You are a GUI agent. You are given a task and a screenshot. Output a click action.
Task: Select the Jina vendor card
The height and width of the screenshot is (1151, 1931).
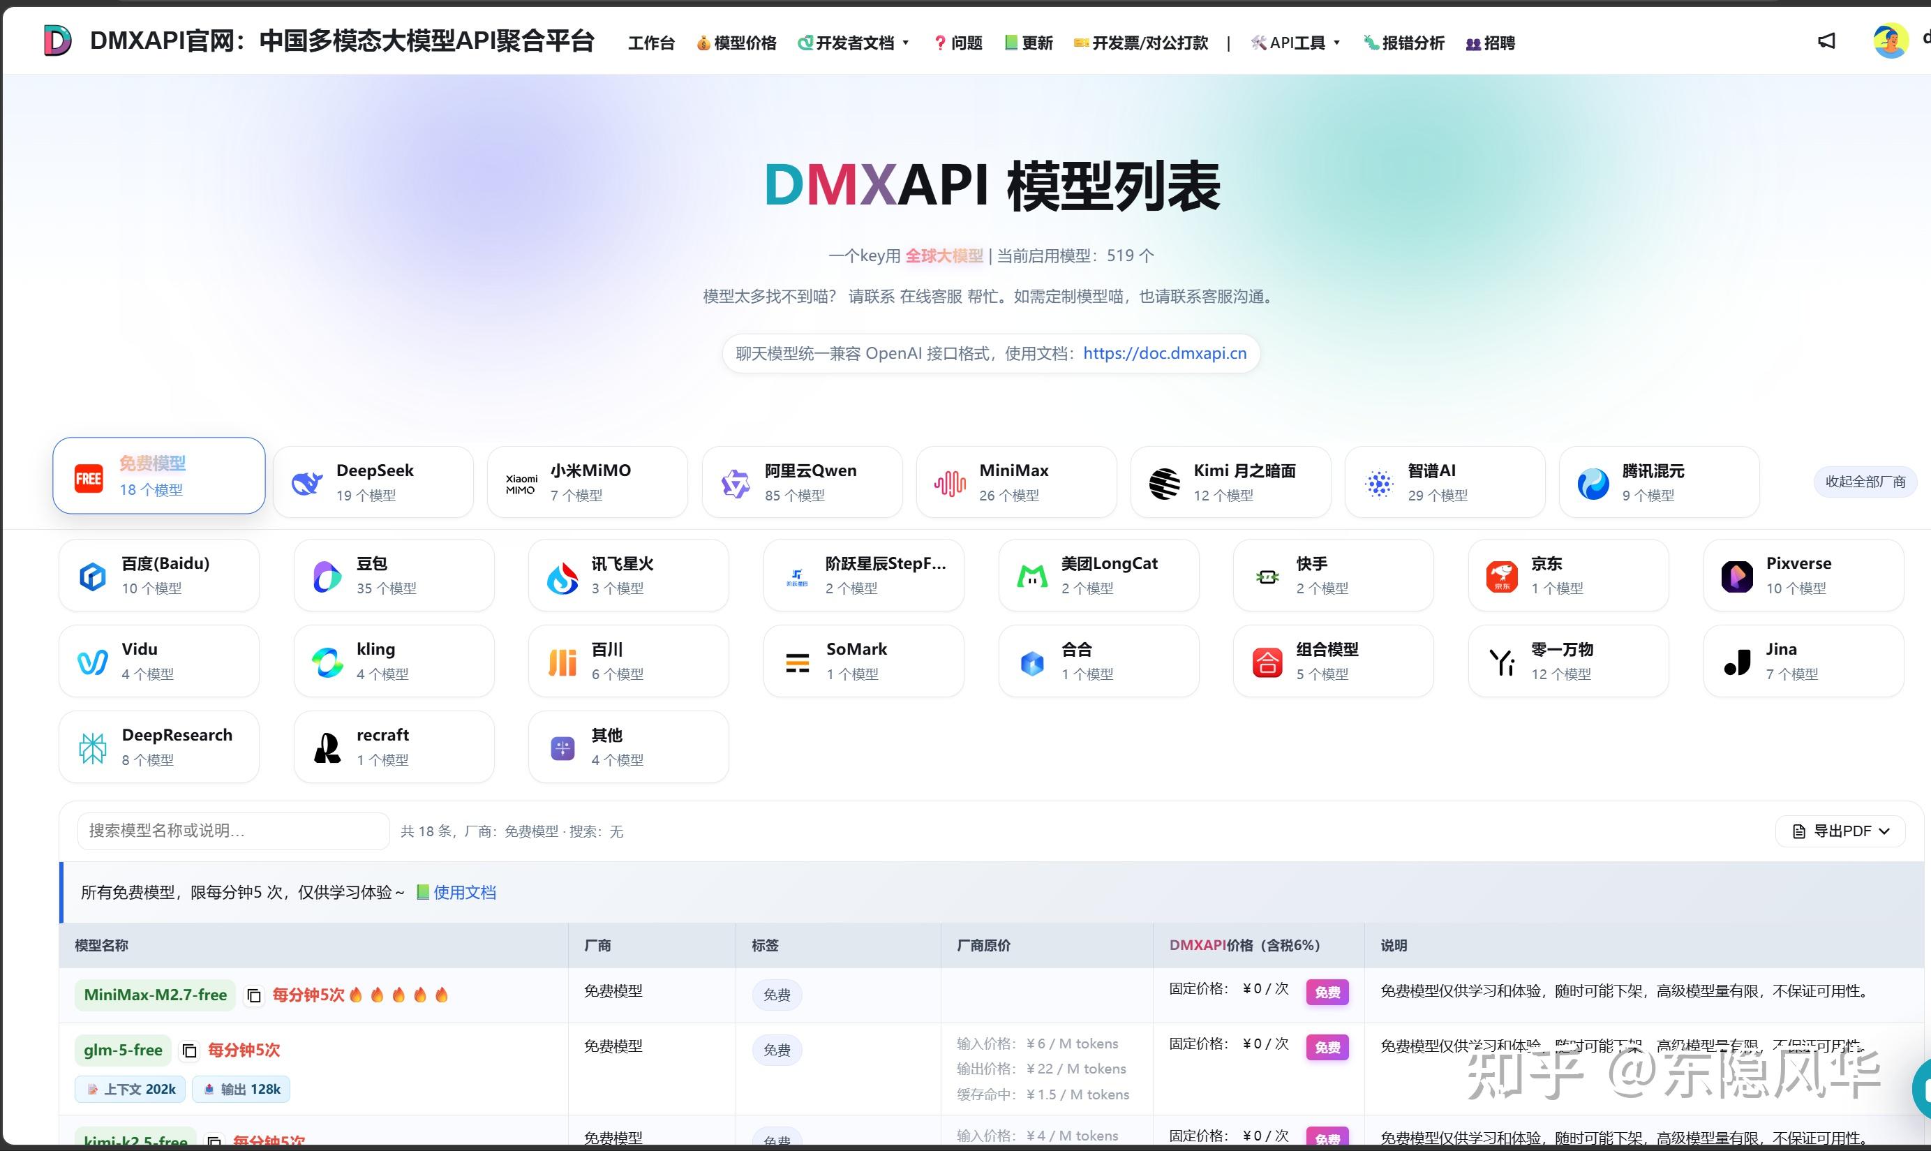coord(1803,661)
